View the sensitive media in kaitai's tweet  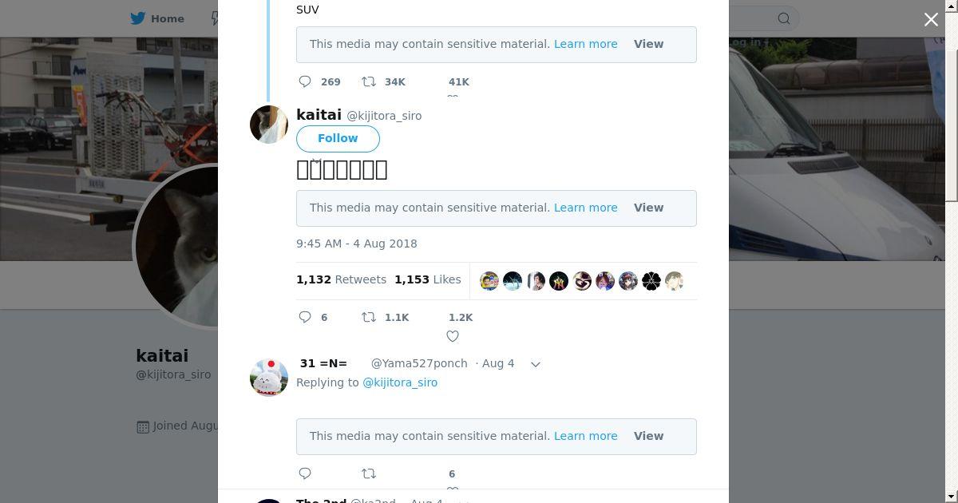648,208
